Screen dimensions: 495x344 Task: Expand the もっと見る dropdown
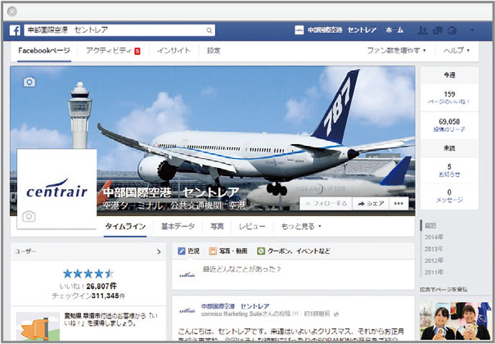301,226
